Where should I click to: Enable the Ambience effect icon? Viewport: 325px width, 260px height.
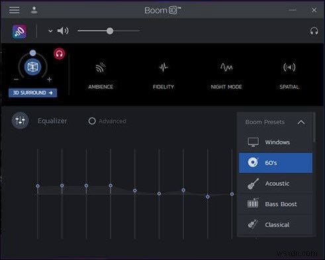point(101,67)
